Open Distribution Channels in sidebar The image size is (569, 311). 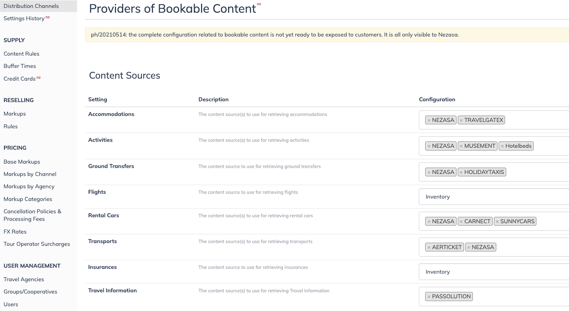pyautogui.click(x=31, y=6)
